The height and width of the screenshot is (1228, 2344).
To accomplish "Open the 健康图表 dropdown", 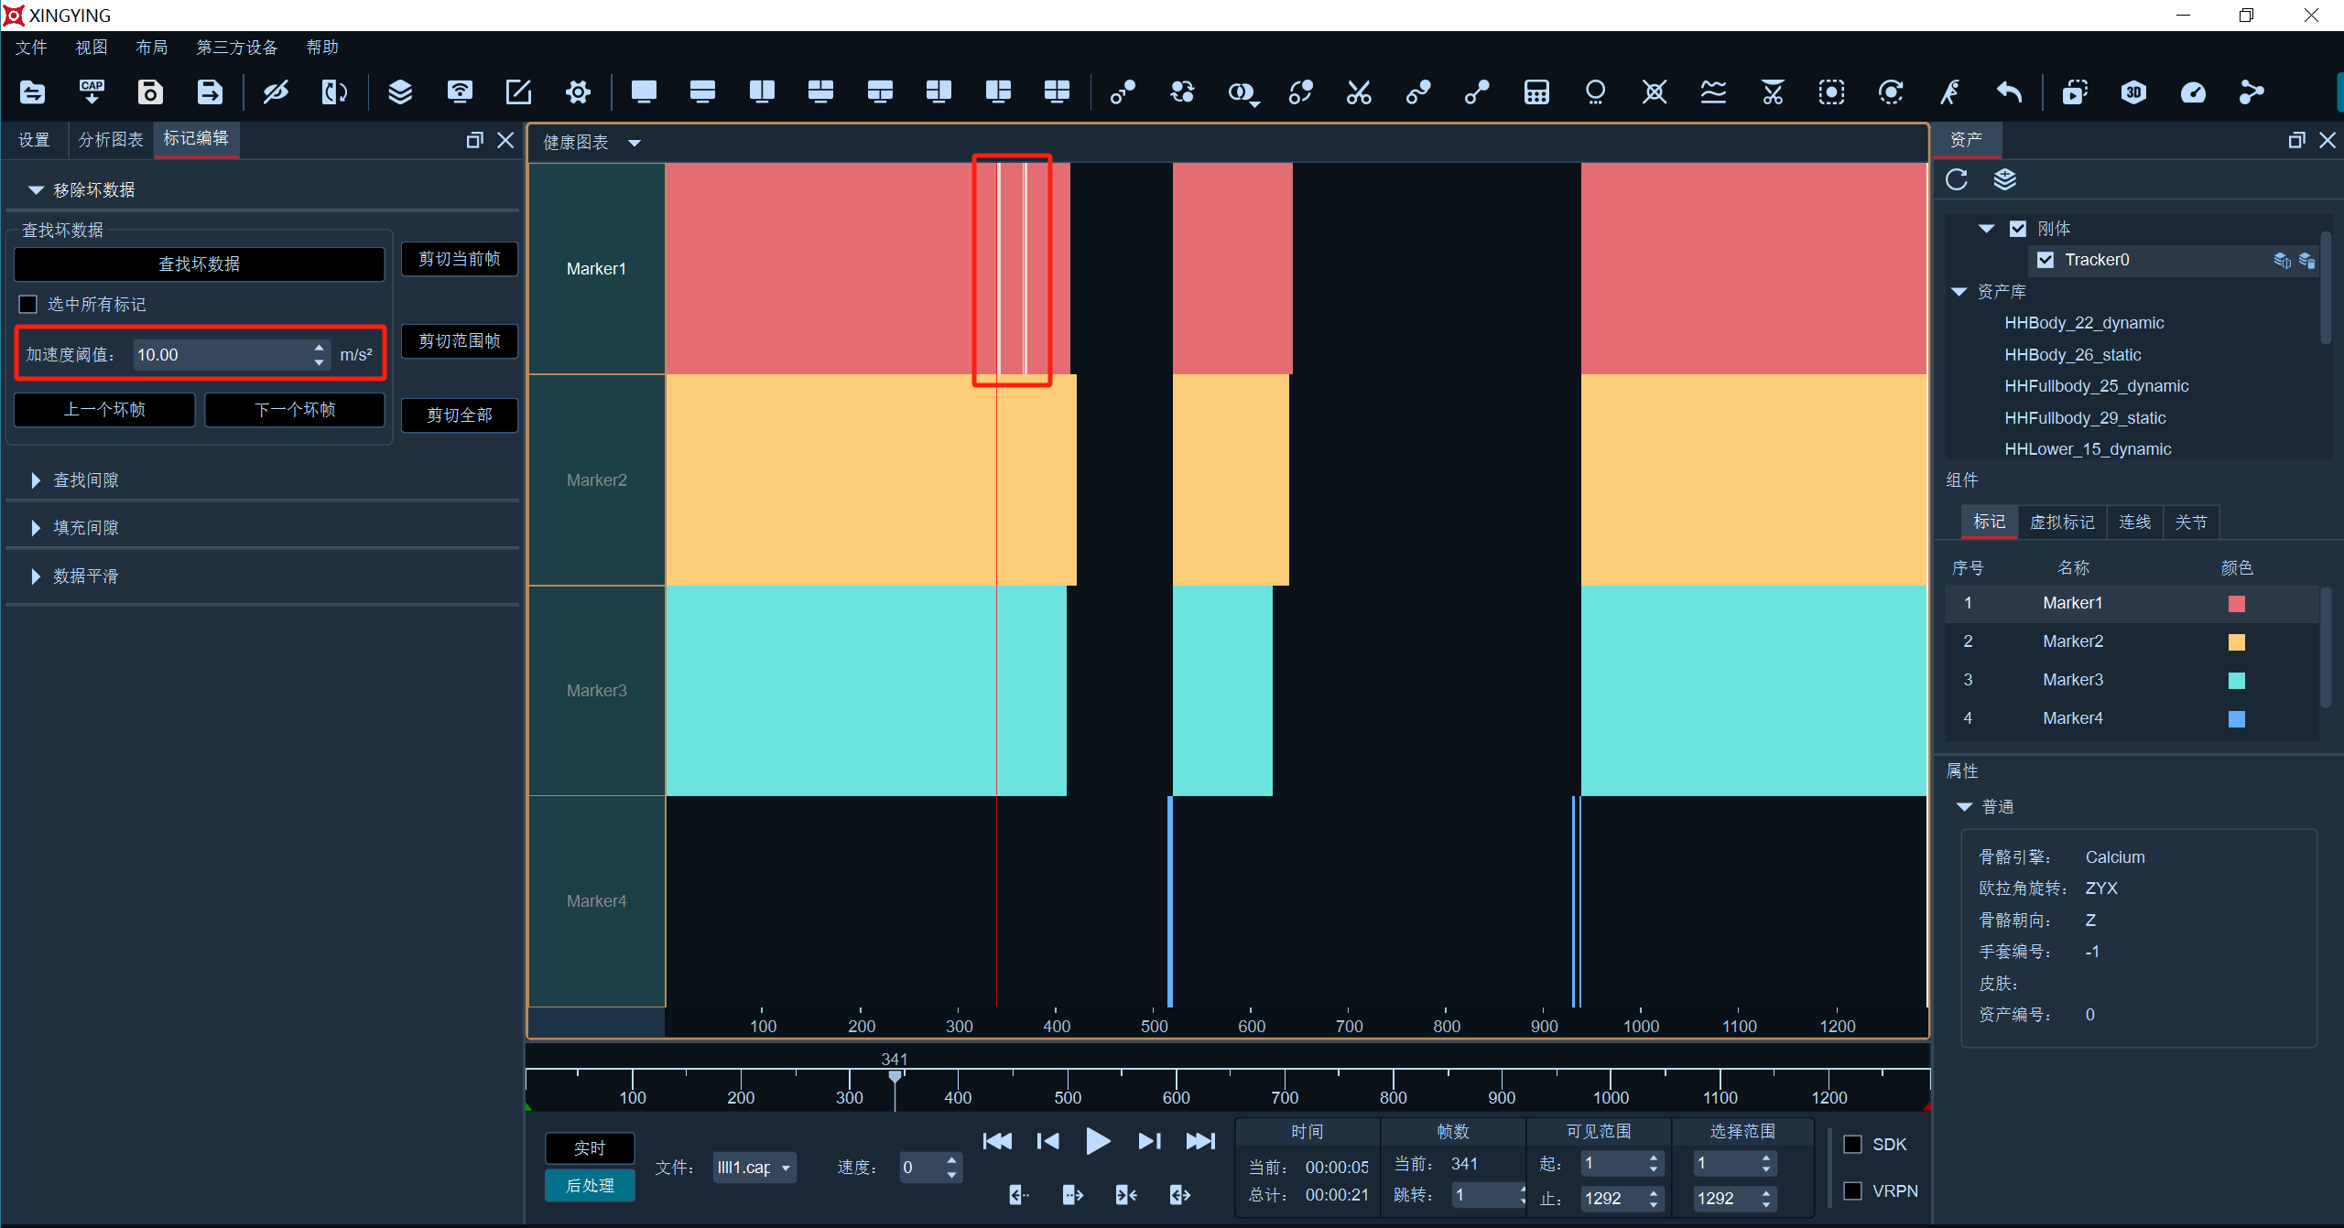I will [x=591, y=143].
